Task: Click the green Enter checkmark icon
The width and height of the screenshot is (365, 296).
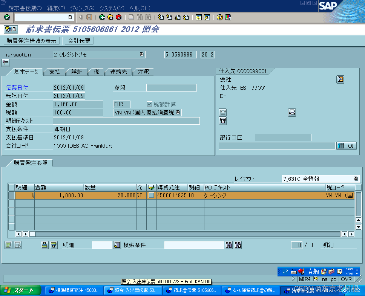Action: click(6, 17)
